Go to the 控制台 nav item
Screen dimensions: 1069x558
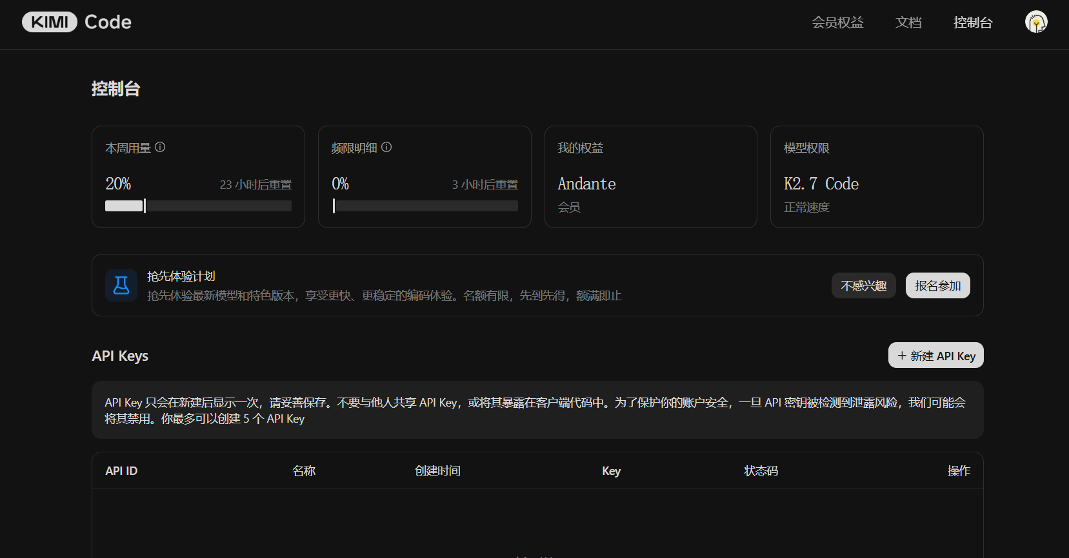(x=973, y=23)
